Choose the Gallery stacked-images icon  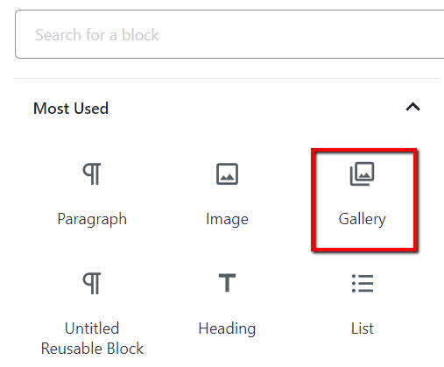tap(362, 173)
